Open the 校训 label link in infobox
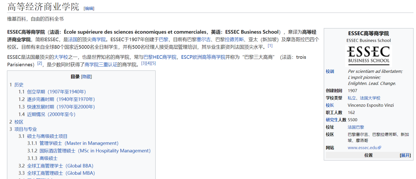Screen dimensions: 416x179 [x=330, y=71]
